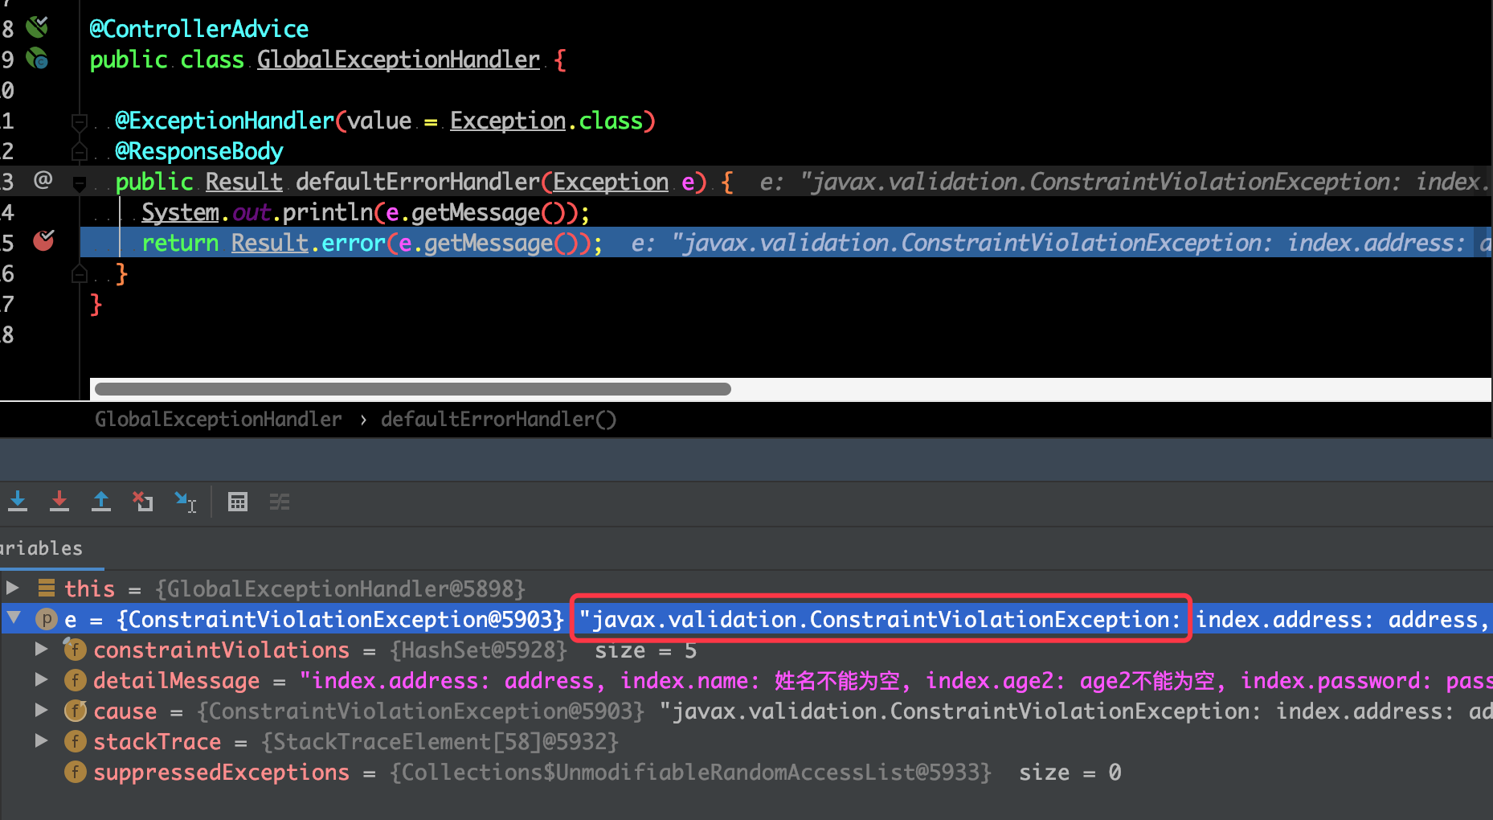Toggle the breakpoint on the return line
The width and height of the screenshot is (1493, 820).
[43, 240]
